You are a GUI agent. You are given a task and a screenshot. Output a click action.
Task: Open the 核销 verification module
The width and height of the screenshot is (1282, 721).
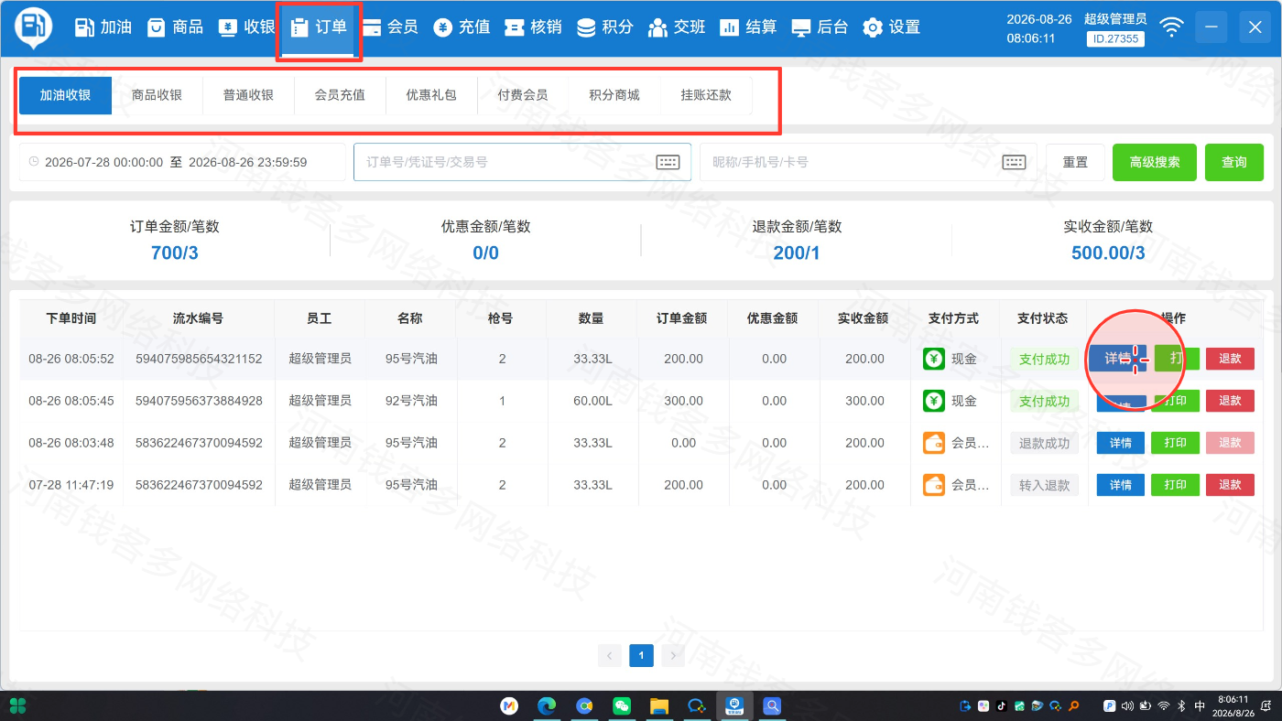point(533,27)
